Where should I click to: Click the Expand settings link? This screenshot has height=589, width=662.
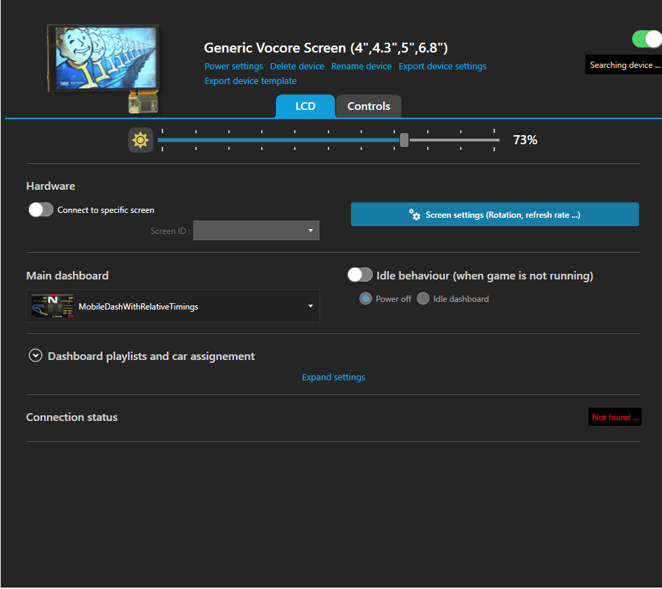(x=333, y=377)
